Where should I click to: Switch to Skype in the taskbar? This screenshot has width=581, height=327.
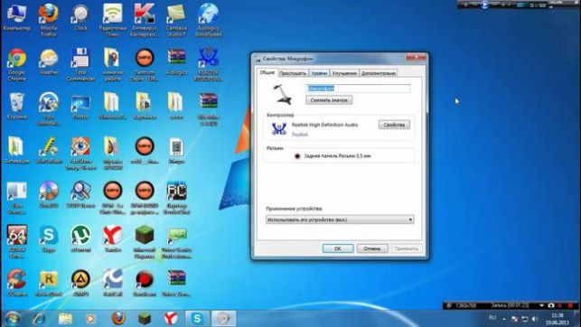197,319
